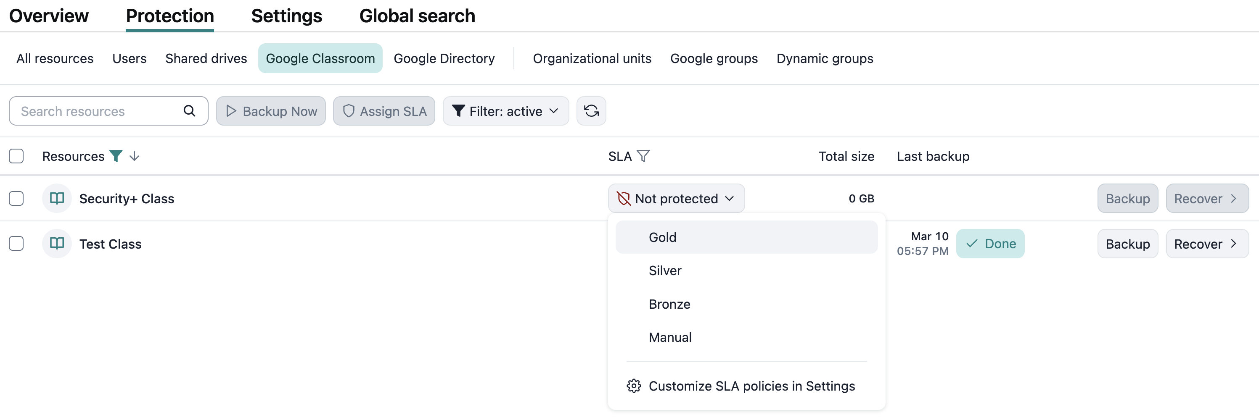Click the refresh resources icon
The width and height of the screenshot is (1259, 420).
point(591,111)
